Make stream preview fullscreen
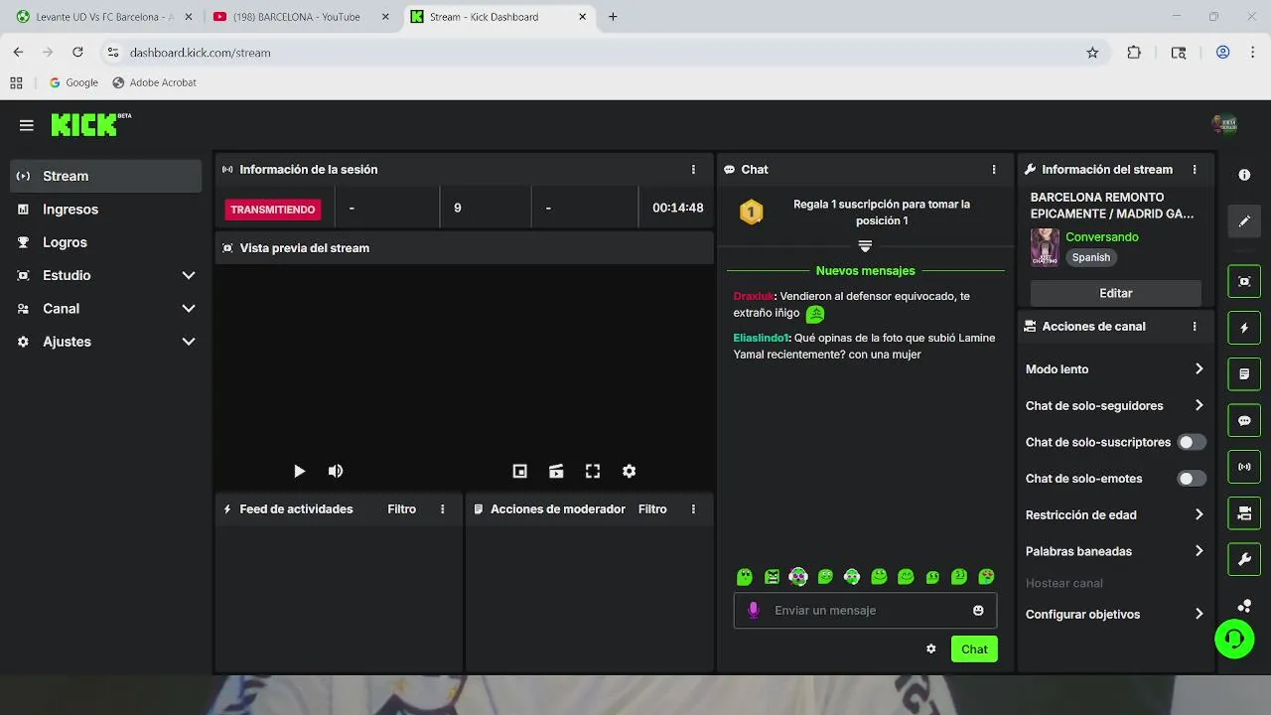The image size is (1271, 715). click(x=593, y=472)
